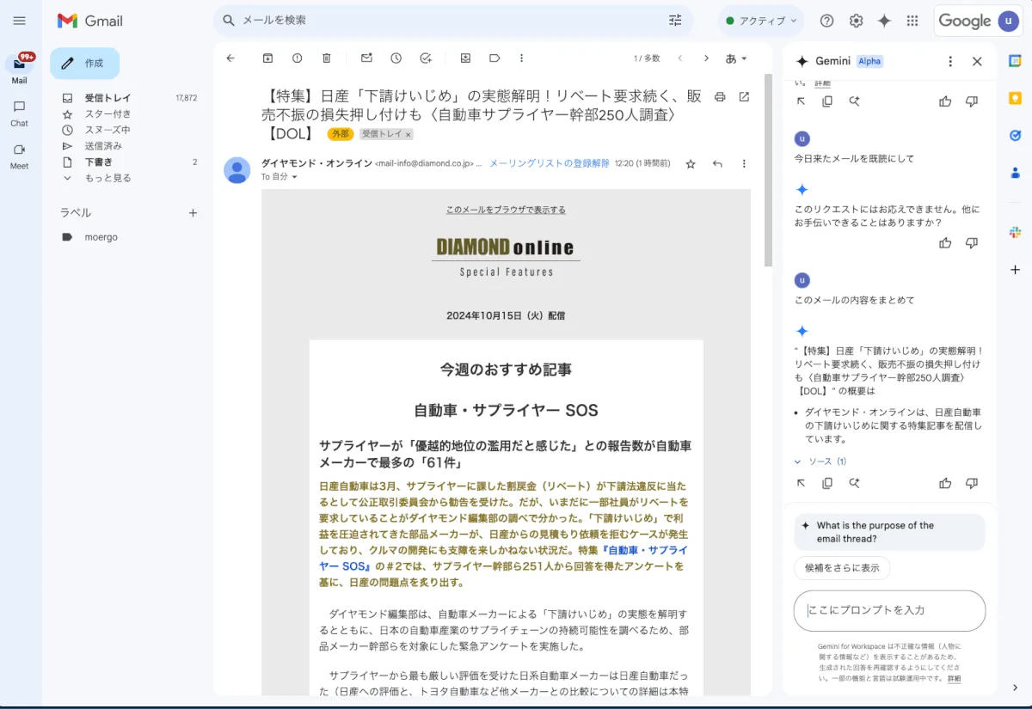The image size is (1032, 709).
Task: Delete the email with the trash icon
Action: [326, 58]
